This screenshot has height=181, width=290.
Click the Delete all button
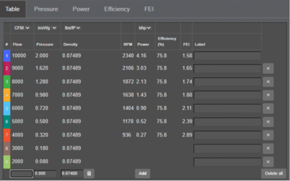coord(274,173)
